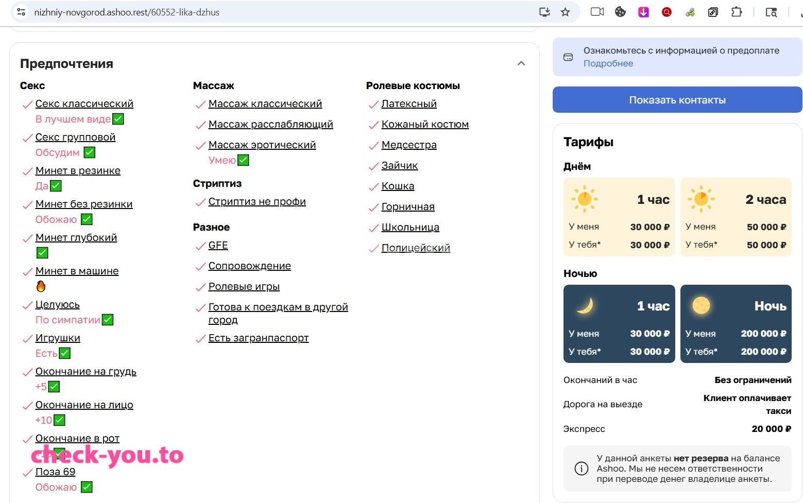This screenshot has height=503, width=803.
Task: Click the Показать контакты button
Action: pyautogui.click(x=677, y=100)
